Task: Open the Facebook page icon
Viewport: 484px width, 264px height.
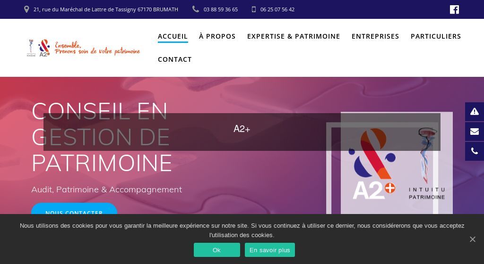Action: (x=454, y=9)
